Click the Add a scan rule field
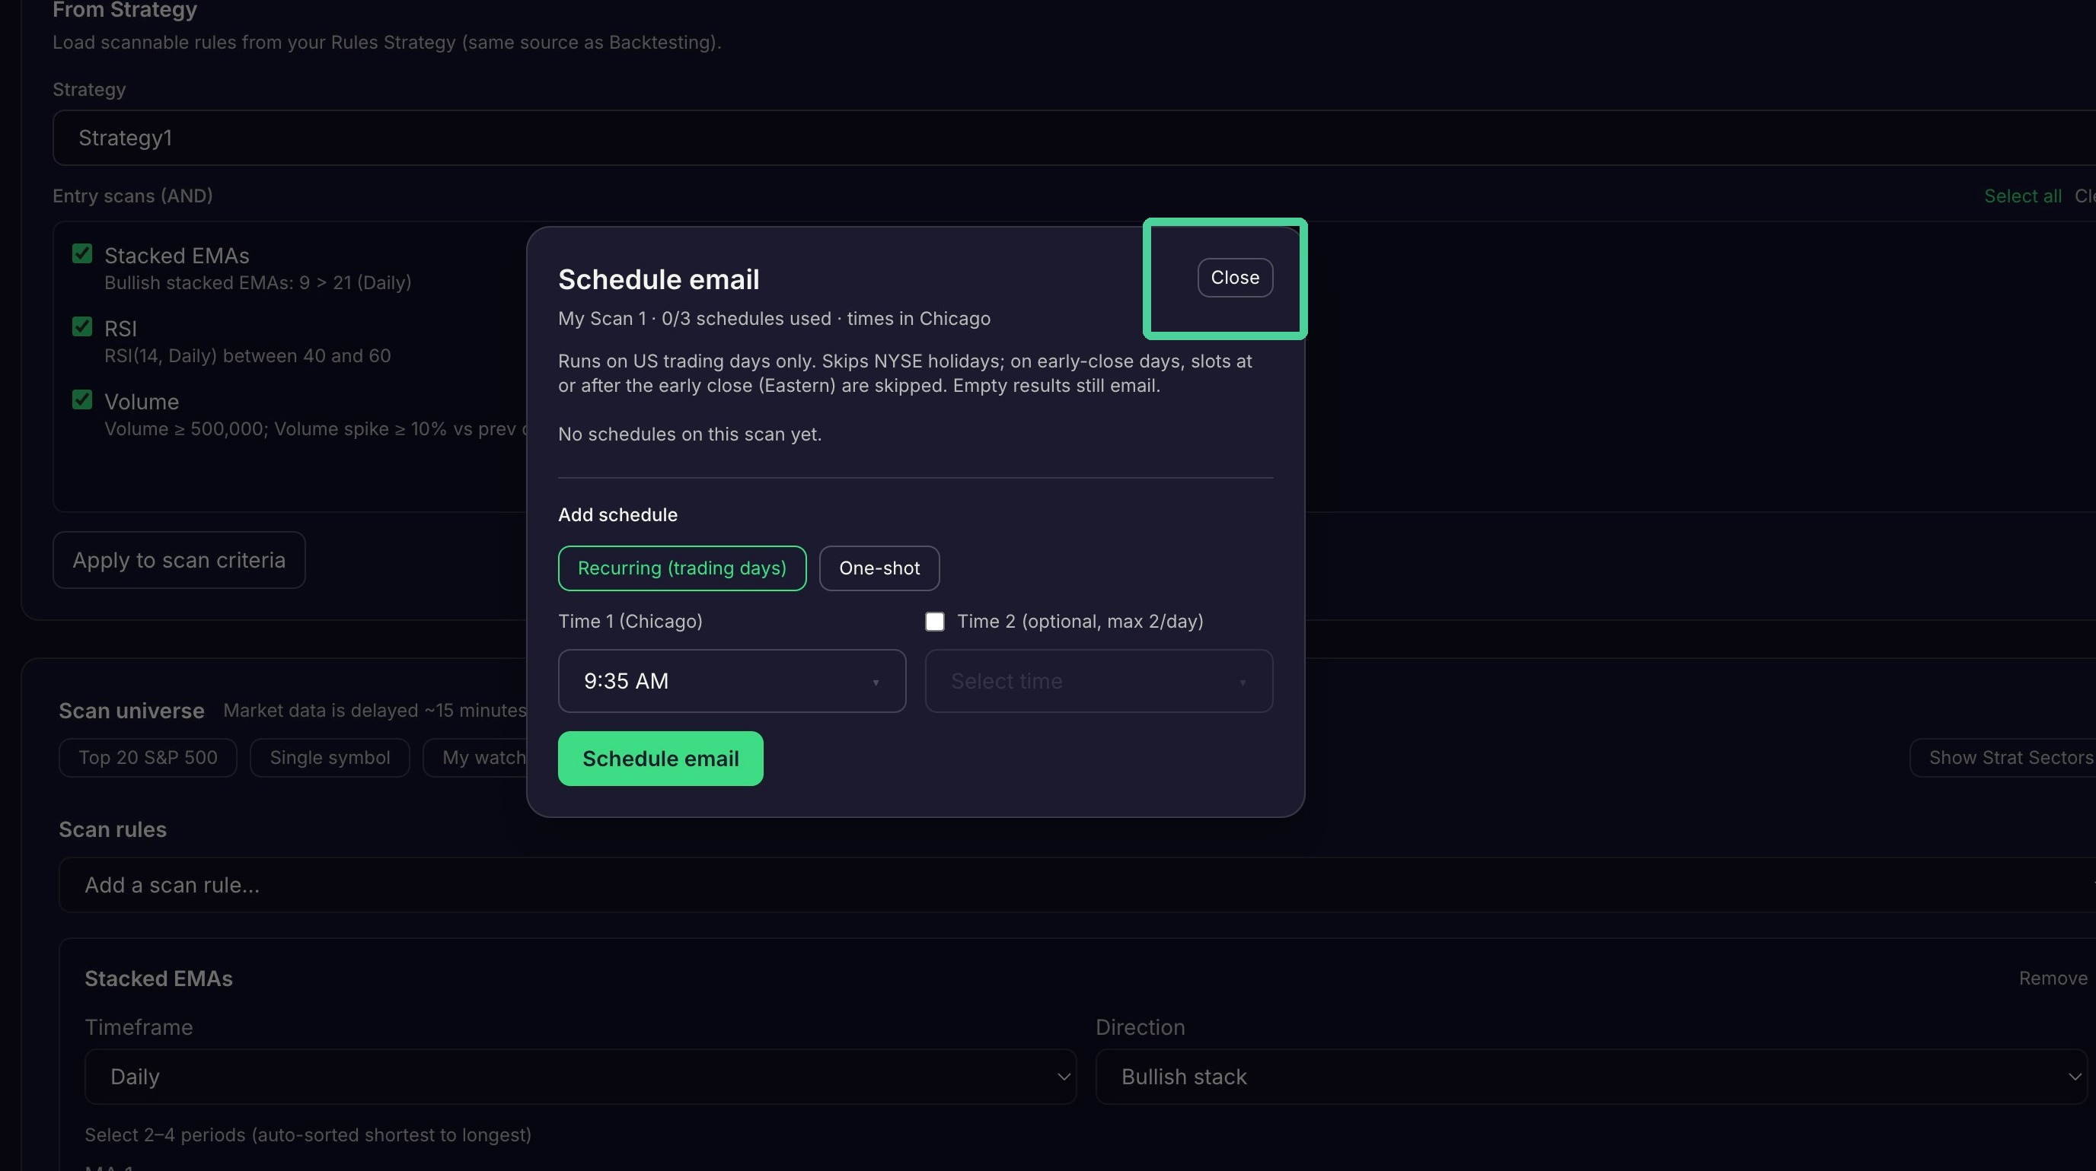2096x1171 pixels. point(1077,885)
